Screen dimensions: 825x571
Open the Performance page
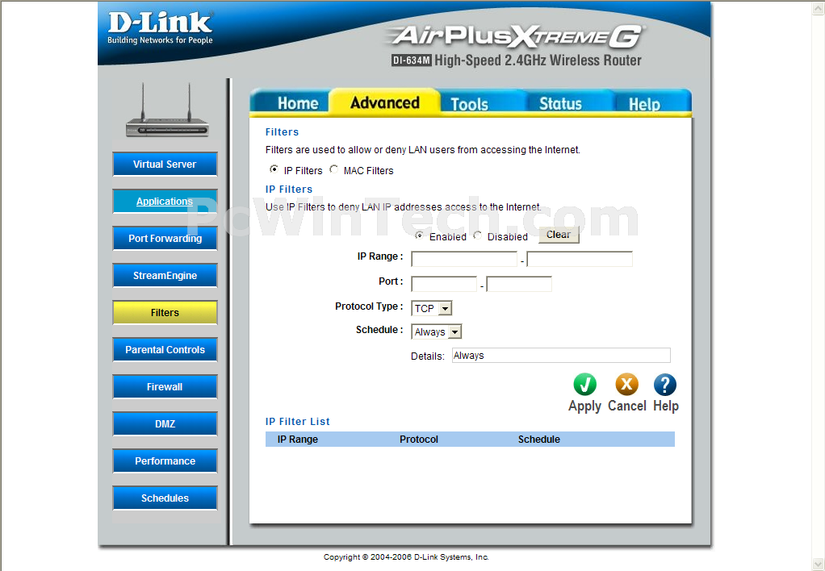165,461
